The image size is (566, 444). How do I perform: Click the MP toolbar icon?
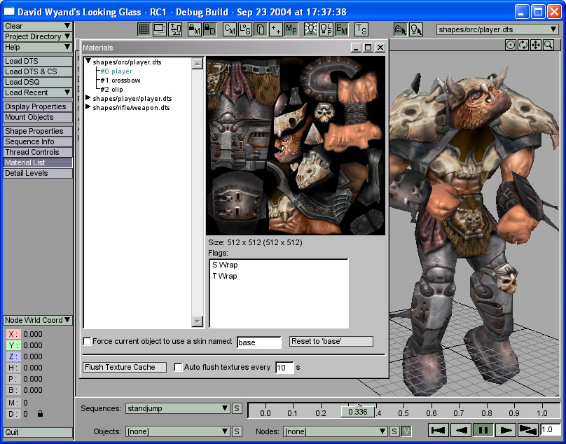click(x=291, y=29)
